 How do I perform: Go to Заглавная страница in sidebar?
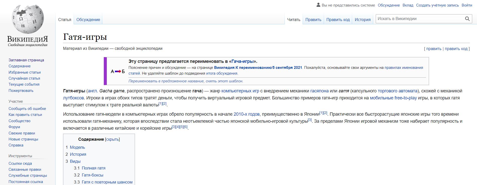coord(26,60)
